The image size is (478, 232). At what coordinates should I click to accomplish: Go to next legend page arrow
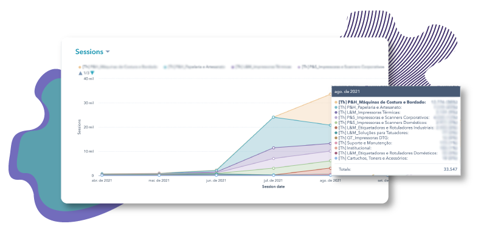[92, 73]
